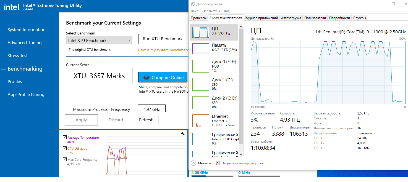
Task: Toggle the CPU Utilization checkbox
Action: (65, 148)
